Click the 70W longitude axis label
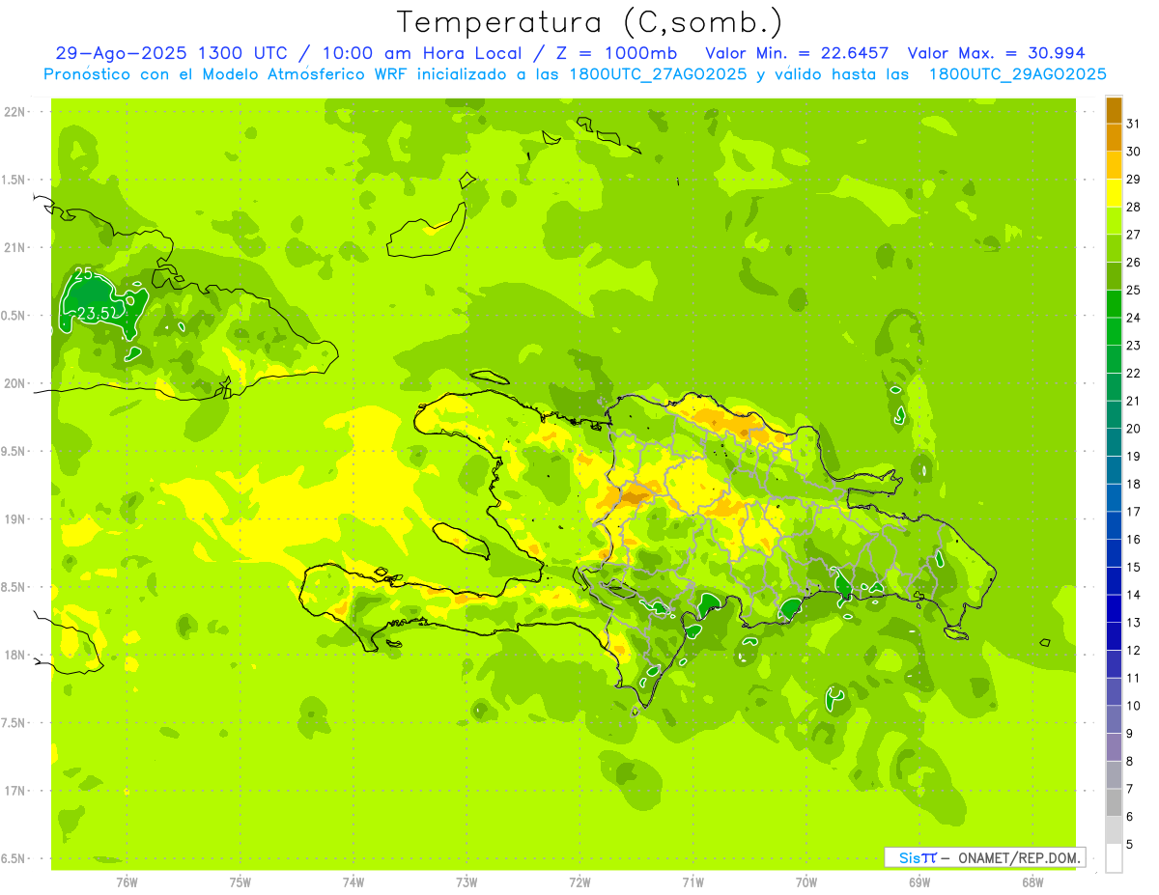1159x895 pixels. coord(806,881)
